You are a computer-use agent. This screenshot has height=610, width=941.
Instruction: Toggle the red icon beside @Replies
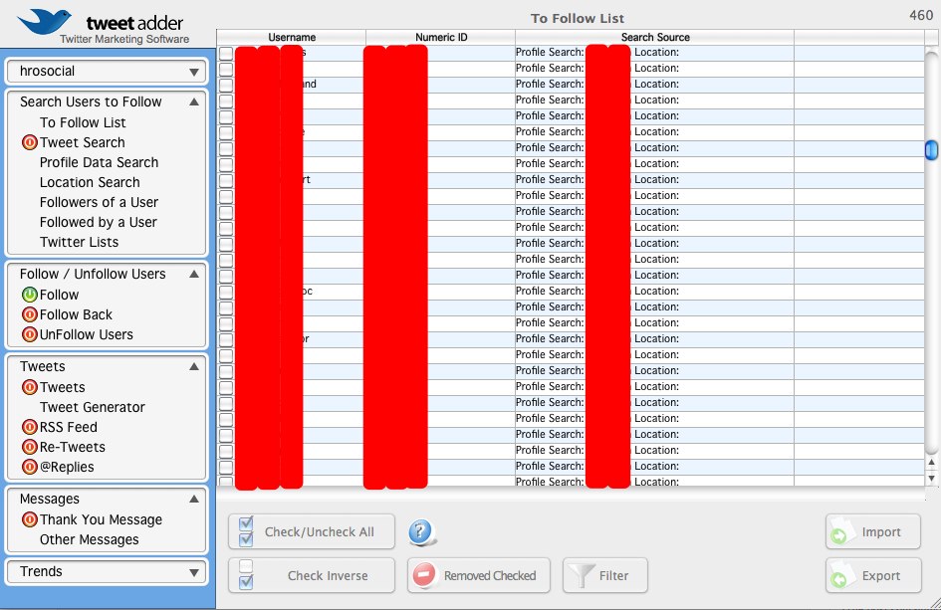30,467
